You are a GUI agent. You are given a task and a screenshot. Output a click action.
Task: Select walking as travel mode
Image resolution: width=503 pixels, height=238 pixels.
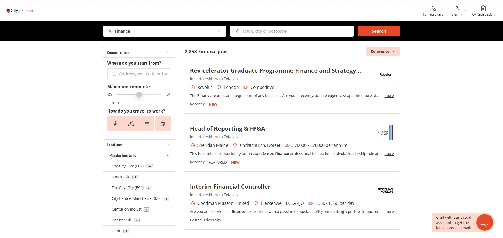pos(115,124)
